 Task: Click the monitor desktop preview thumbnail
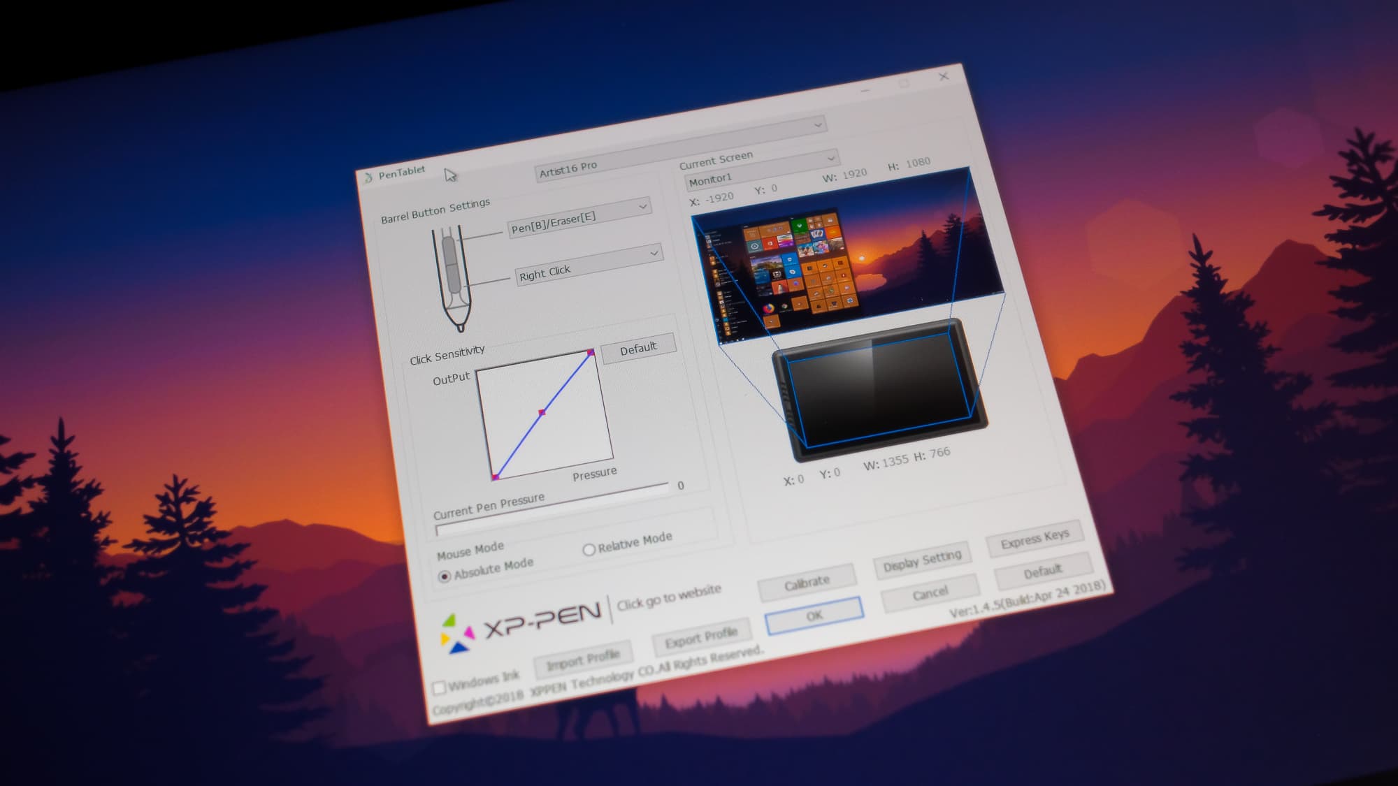(846, 254)
